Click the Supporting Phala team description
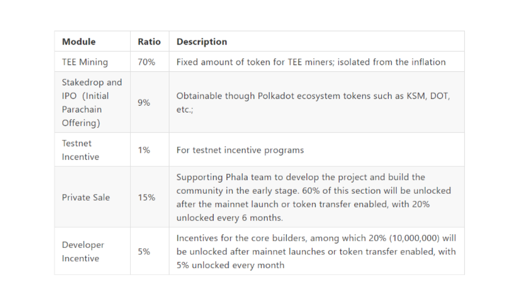This screenshot has height=289, width=516. (313, 197)
